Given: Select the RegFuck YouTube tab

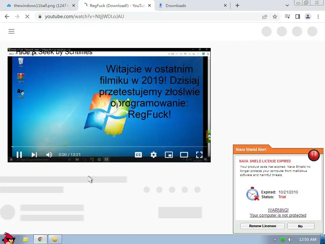Looking at the screenshot, I should click(116, 6).
